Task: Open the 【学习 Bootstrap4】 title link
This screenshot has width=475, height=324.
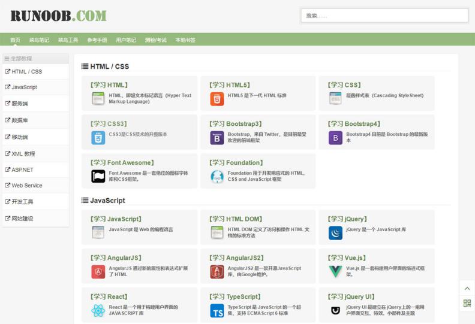Action: pyautogui.click(x=354, y=124)
